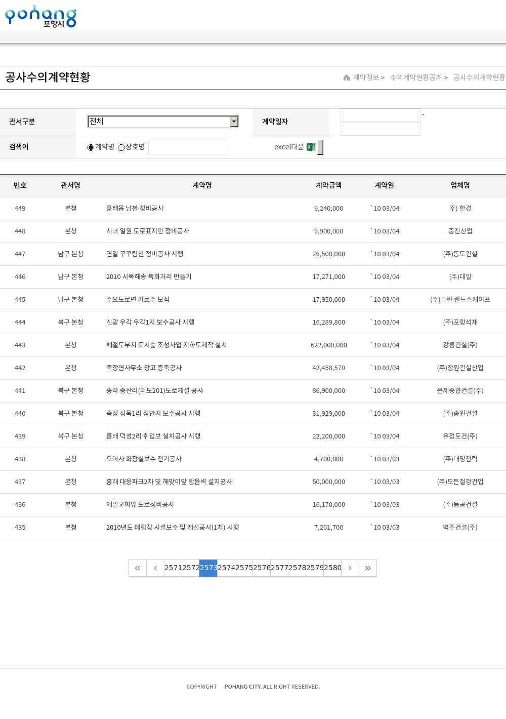Click the home icon in breadcrumb
Viewport: 506px width, 719px height.
pyautogui.click(x=347, y=77)
